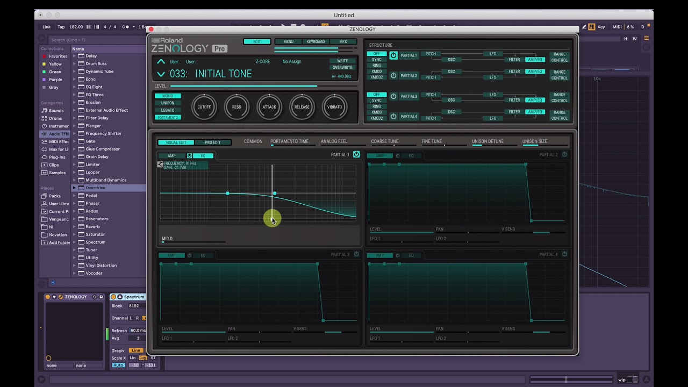Viewport: 688px width, 387px height.
Task: Toggle power icon beside Partial 2 editor label
Action: 564,155
